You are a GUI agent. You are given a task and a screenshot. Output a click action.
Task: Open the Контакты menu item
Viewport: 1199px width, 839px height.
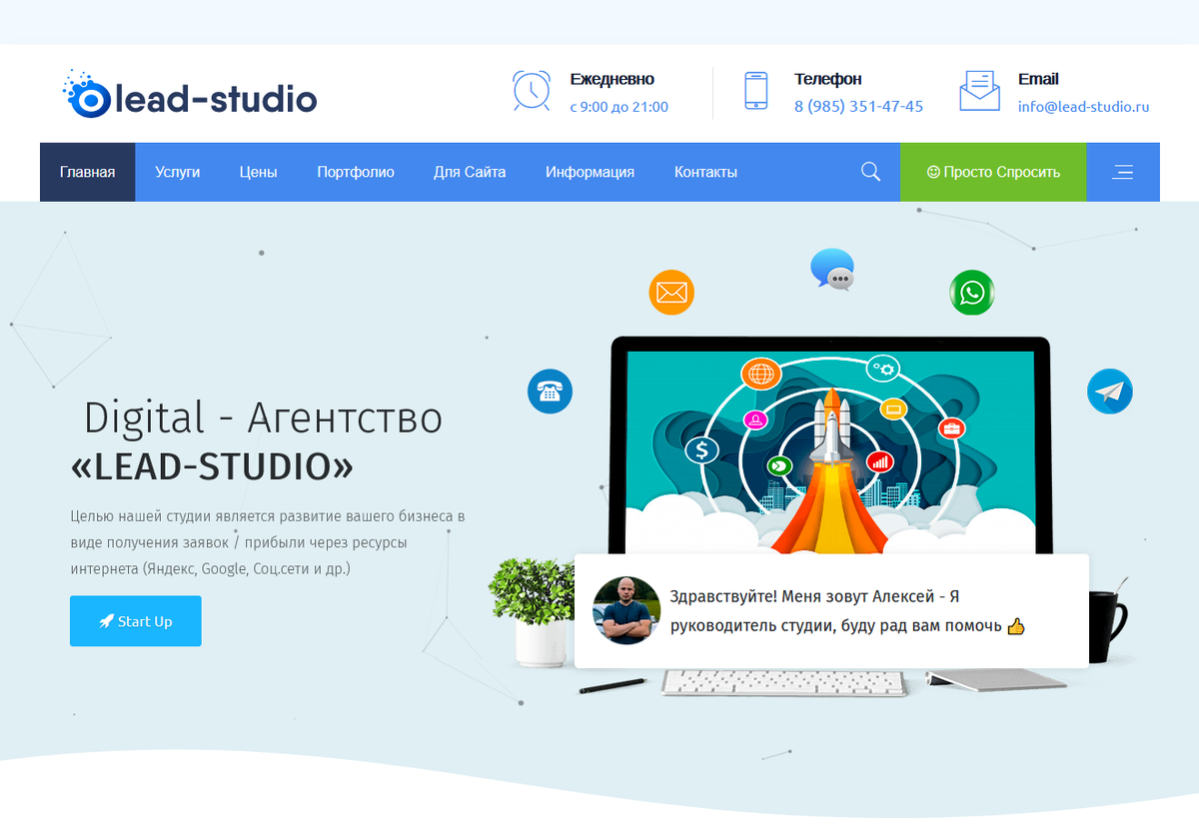click(x=705, y=172)
